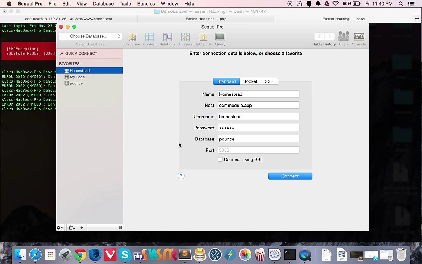Select the Homestead favorite

tap(90, 70)
